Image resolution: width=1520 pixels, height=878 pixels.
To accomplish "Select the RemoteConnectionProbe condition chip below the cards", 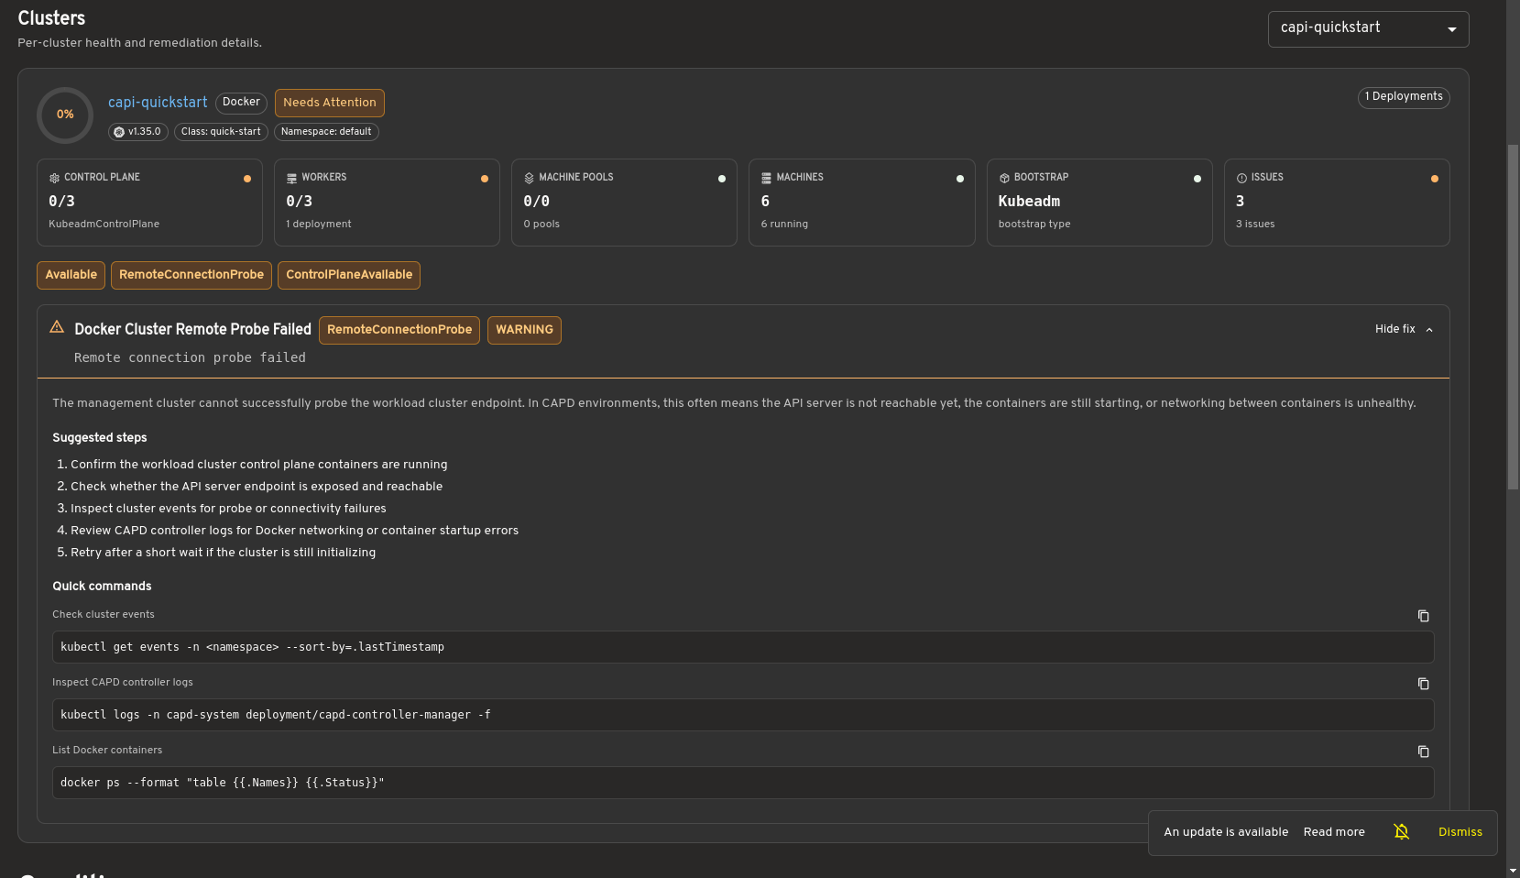I will [x=191, y=275].
